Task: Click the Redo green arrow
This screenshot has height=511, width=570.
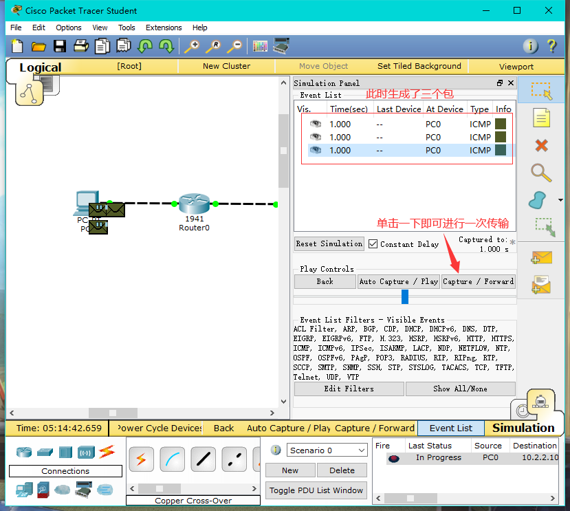Action: (166, 46)
